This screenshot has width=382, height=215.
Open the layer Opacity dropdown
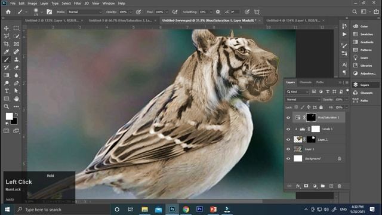(346, 100)
